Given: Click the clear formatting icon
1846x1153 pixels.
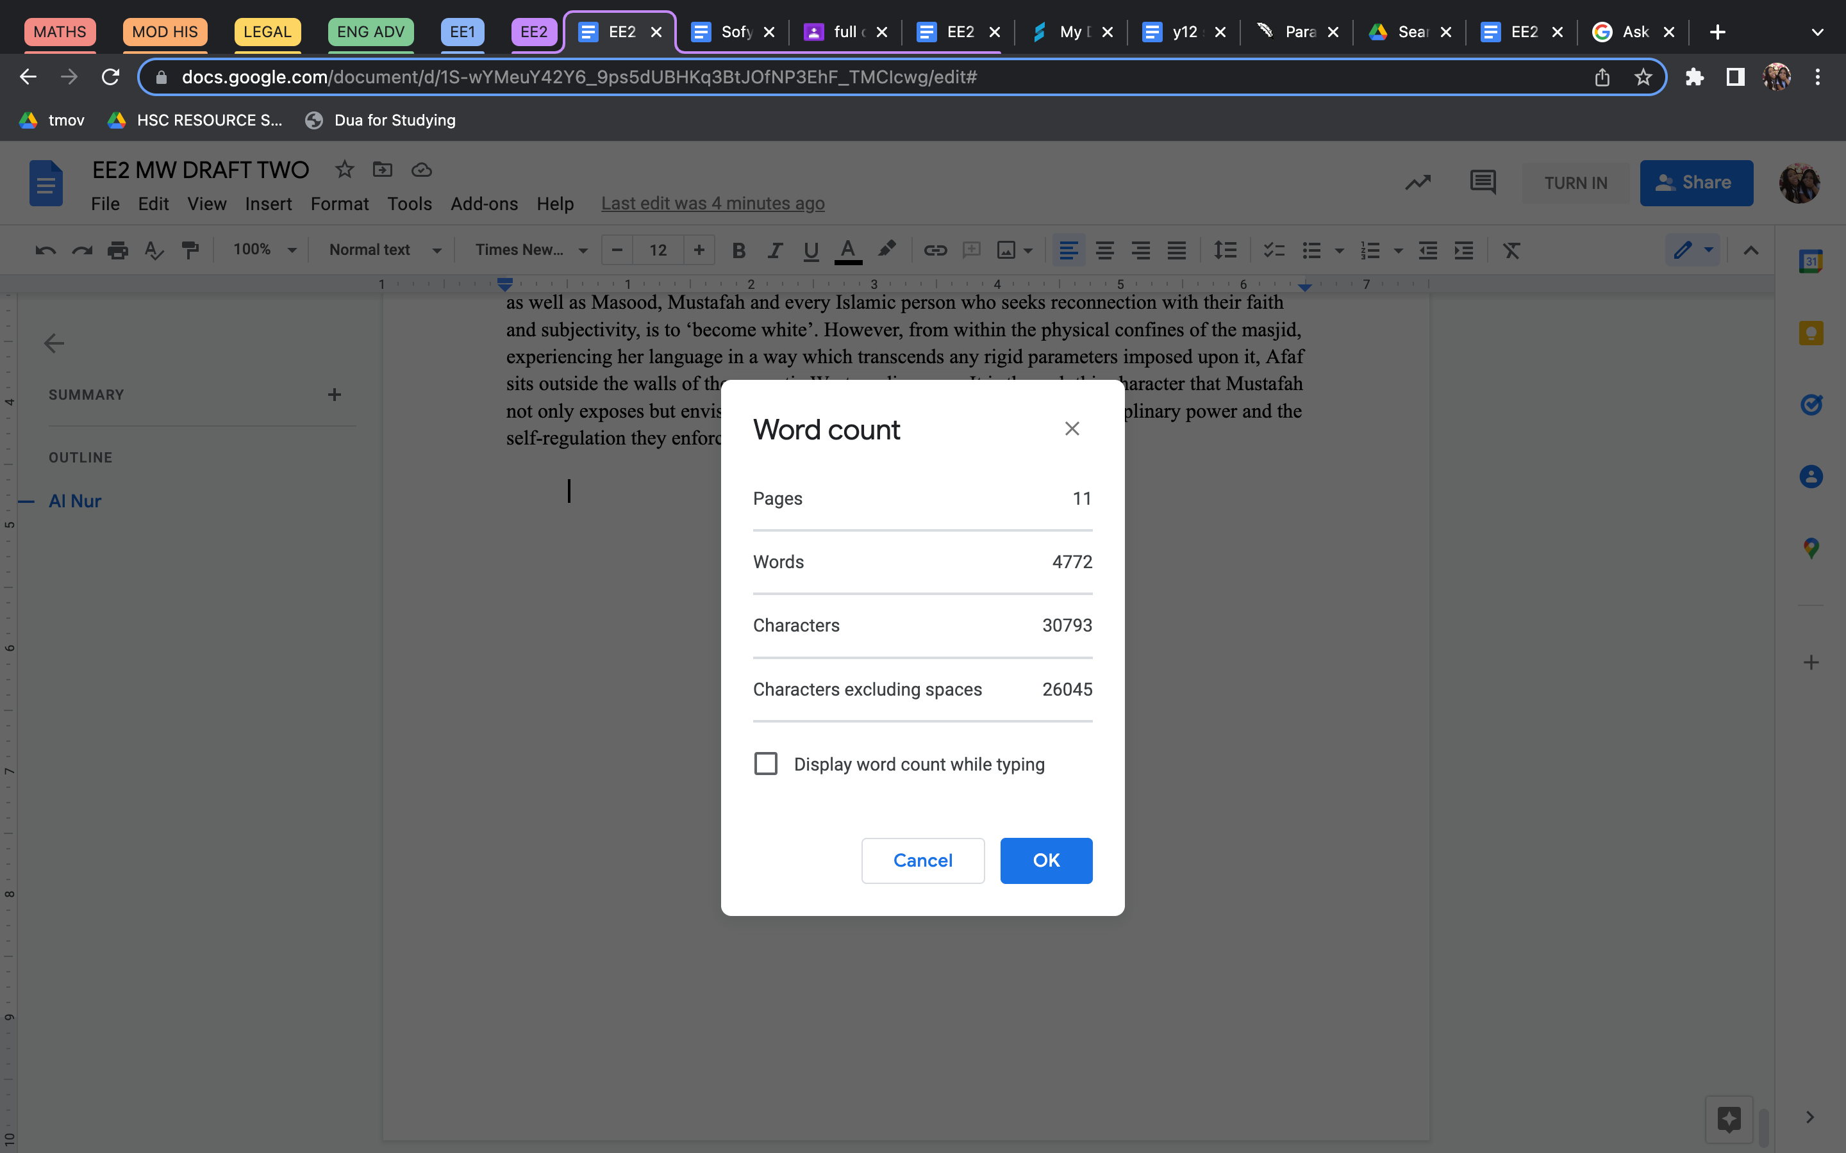Looking at the screenshot, I should (x=1511, y=250).
